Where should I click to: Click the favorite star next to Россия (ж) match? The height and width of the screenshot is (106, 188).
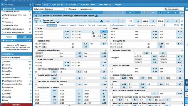click(x=41, y=21)
